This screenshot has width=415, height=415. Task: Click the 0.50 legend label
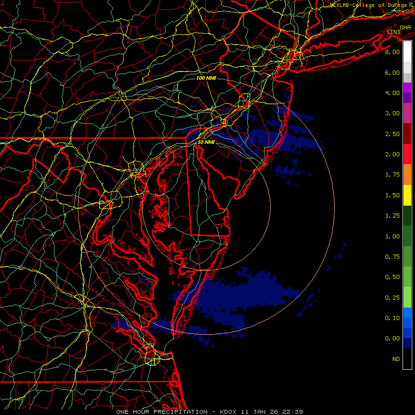pyautogui.click(x=392, y=277)
